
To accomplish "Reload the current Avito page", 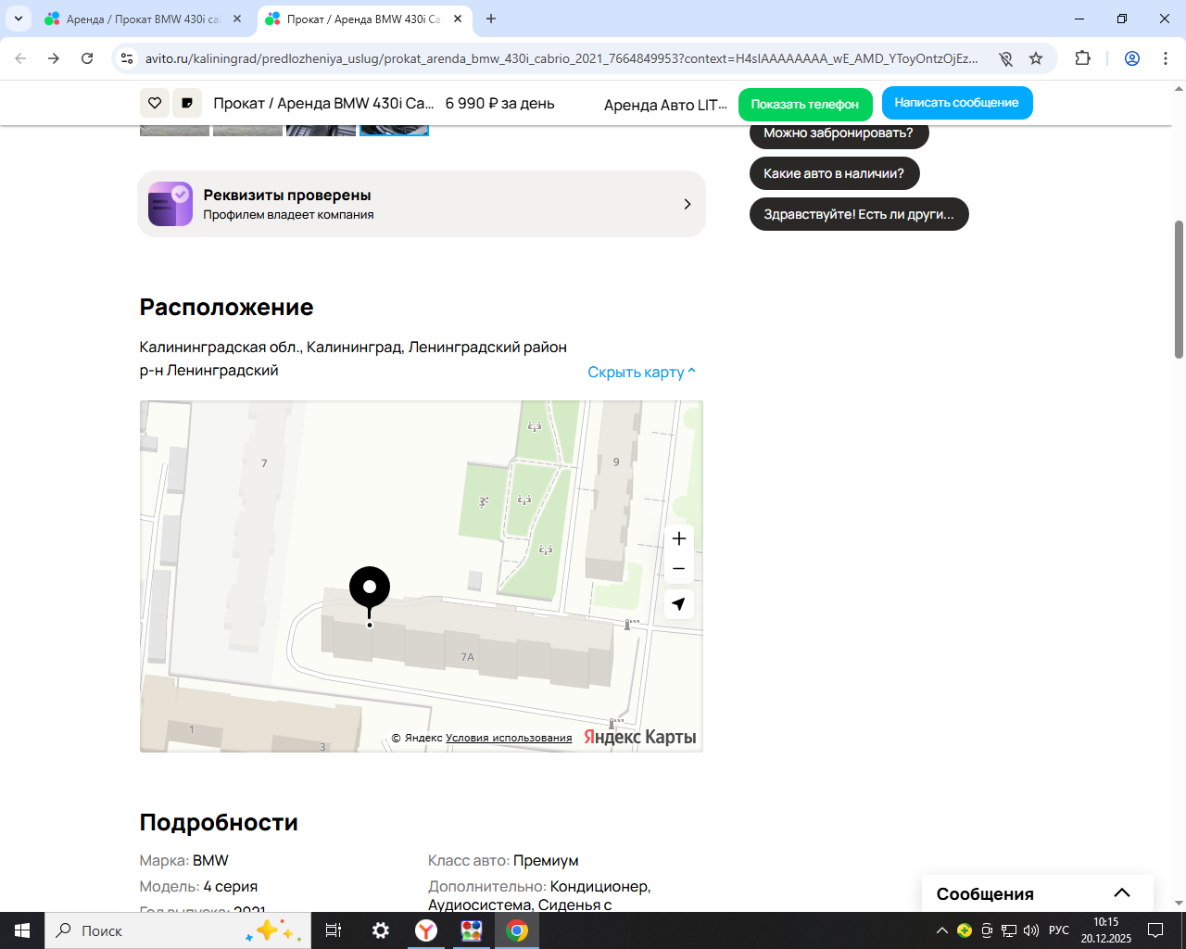I will [87, 58].
